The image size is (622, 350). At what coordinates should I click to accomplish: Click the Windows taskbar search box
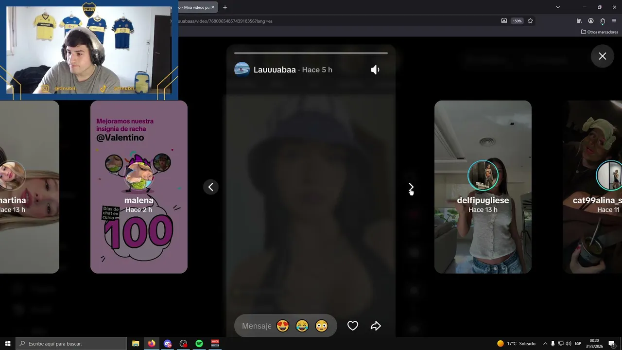click(71, 344)
